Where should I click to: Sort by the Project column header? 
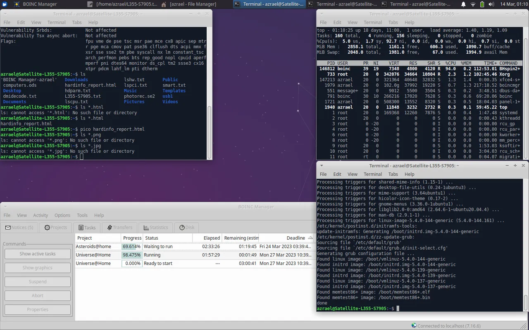98,238
